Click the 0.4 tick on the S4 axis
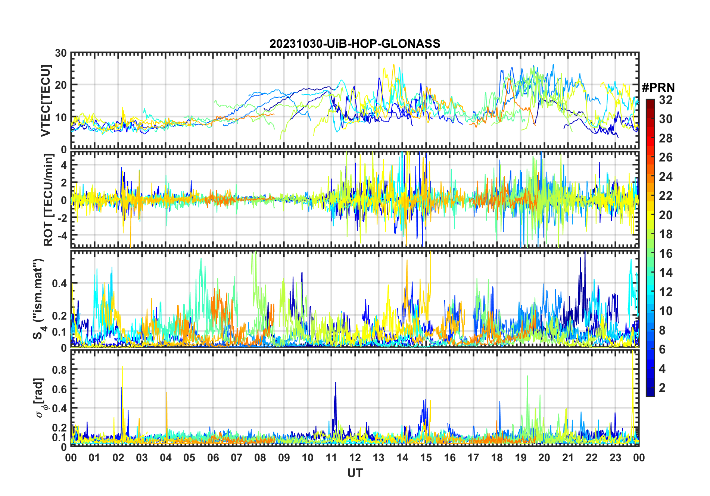The image size is (710, 496). point(59,283)
